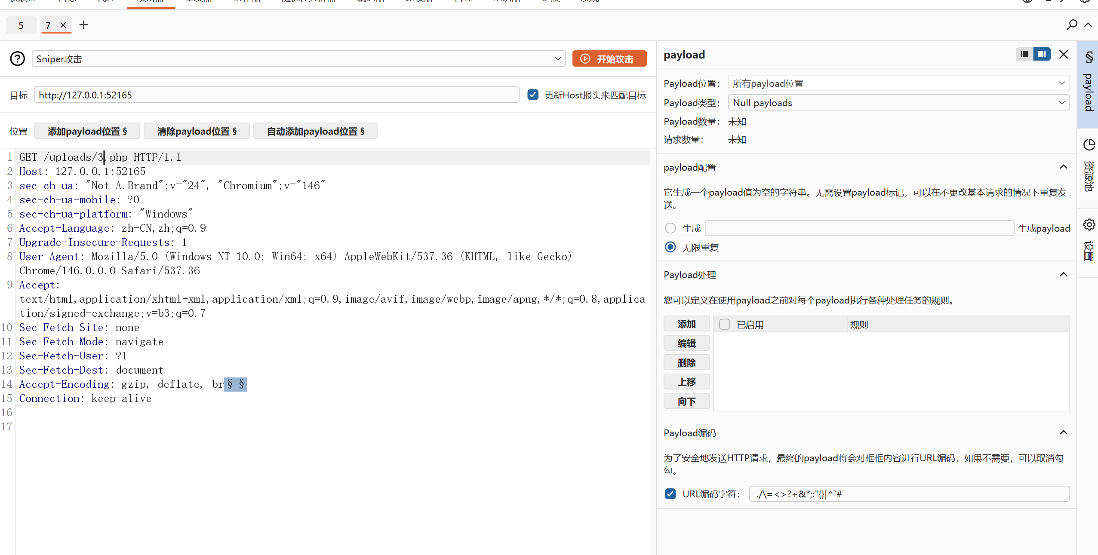Click the URL-encode characters input field
This screenshot has width=1098, height=555.
[909, 494]
